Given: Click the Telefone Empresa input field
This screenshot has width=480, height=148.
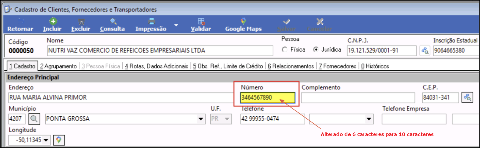Looking at the screenshot, I should pyautogui.click(x=414, y=119).
